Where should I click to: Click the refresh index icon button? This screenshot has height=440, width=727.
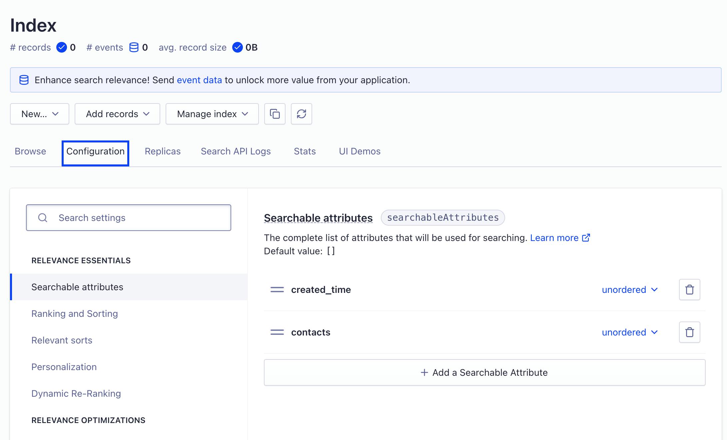pos(301,114)
